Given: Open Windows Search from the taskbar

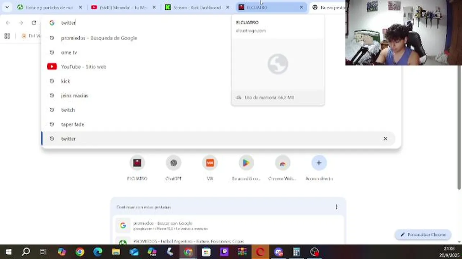Looking at the screenshot, I should pos(26,252).
